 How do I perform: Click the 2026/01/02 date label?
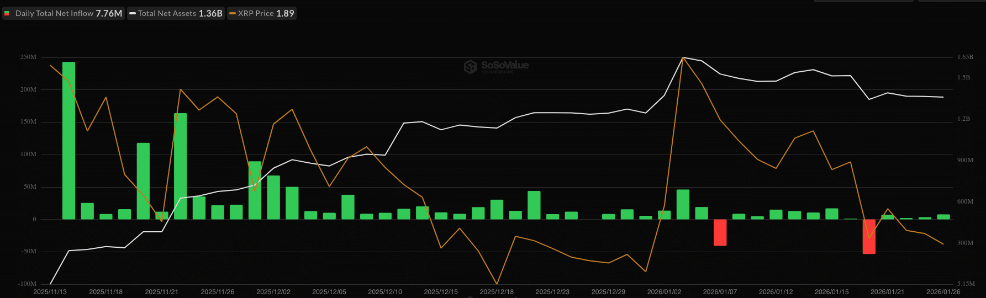665,292
